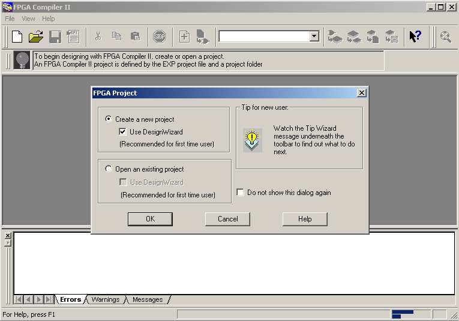Click the What's This help cursor icon
Image resolution: width=459 pixels, height=321 pixels.
pos(415,37)
